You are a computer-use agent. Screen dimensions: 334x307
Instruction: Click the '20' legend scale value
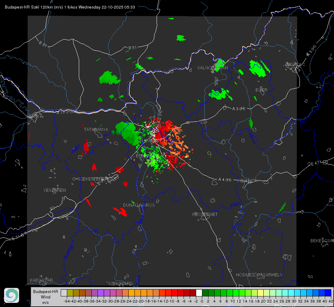(x=263, y=301)
